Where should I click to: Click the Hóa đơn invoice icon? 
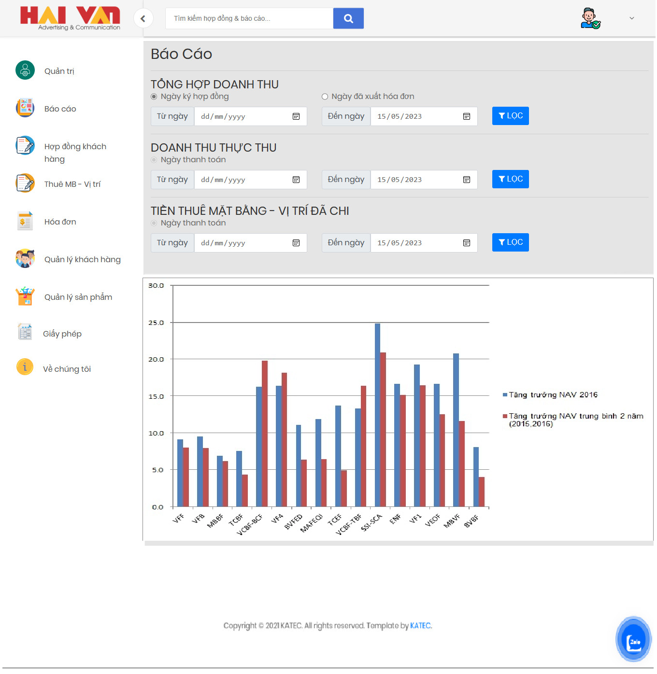pyautogui.click(x=25, y=221)
